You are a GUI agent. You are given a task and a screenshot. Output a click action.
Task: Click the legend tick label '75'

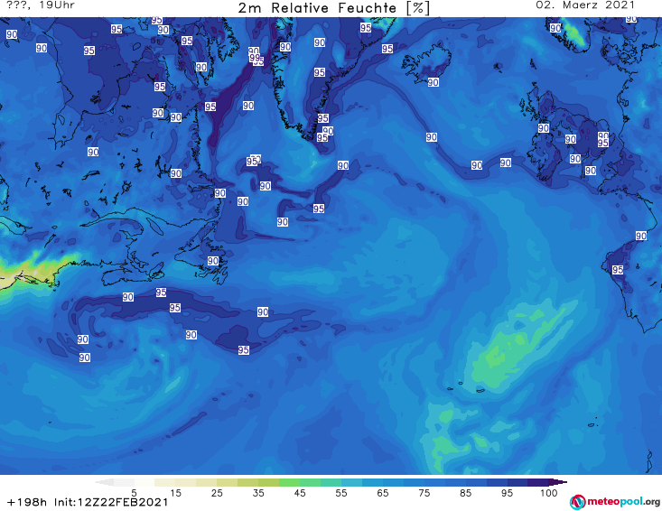pos(424,493)
